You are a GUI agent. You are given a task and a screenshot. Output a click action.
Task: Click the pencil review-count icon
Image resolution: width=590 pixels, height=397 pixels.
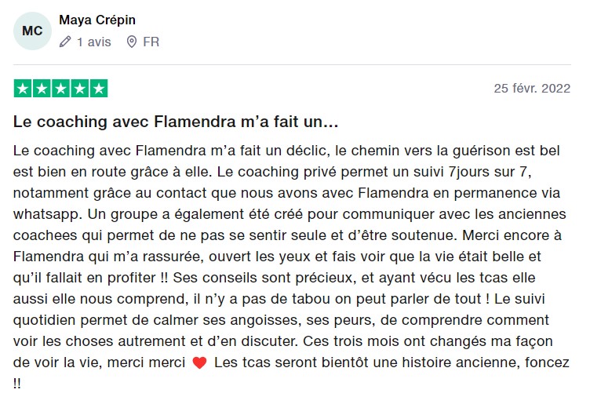click(65, 42)
